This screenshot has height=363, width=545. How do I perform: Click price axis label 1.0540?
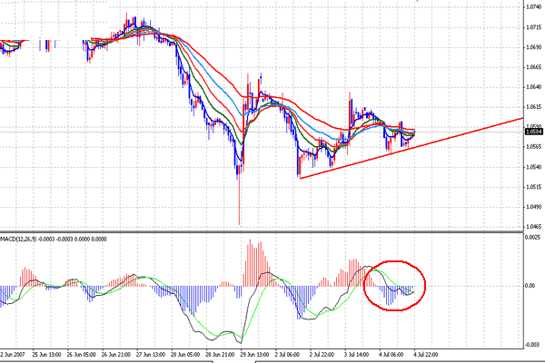pos(533,167)
